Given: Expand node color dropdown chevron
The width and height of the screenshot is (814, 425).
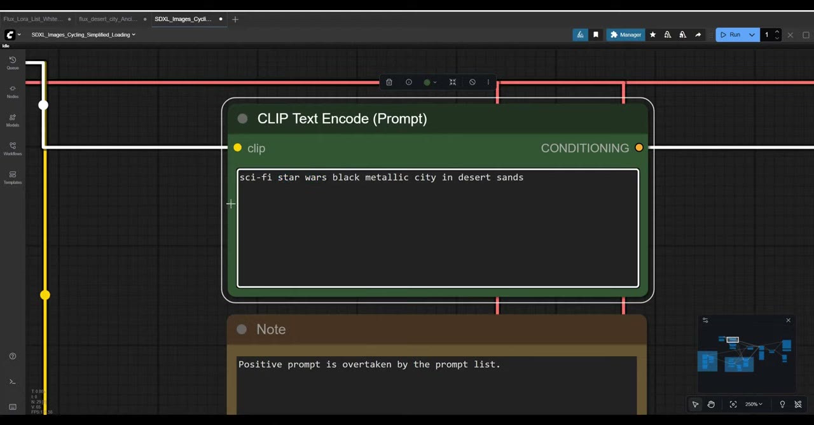Looking at the screenshot, I should coord(435,82).
